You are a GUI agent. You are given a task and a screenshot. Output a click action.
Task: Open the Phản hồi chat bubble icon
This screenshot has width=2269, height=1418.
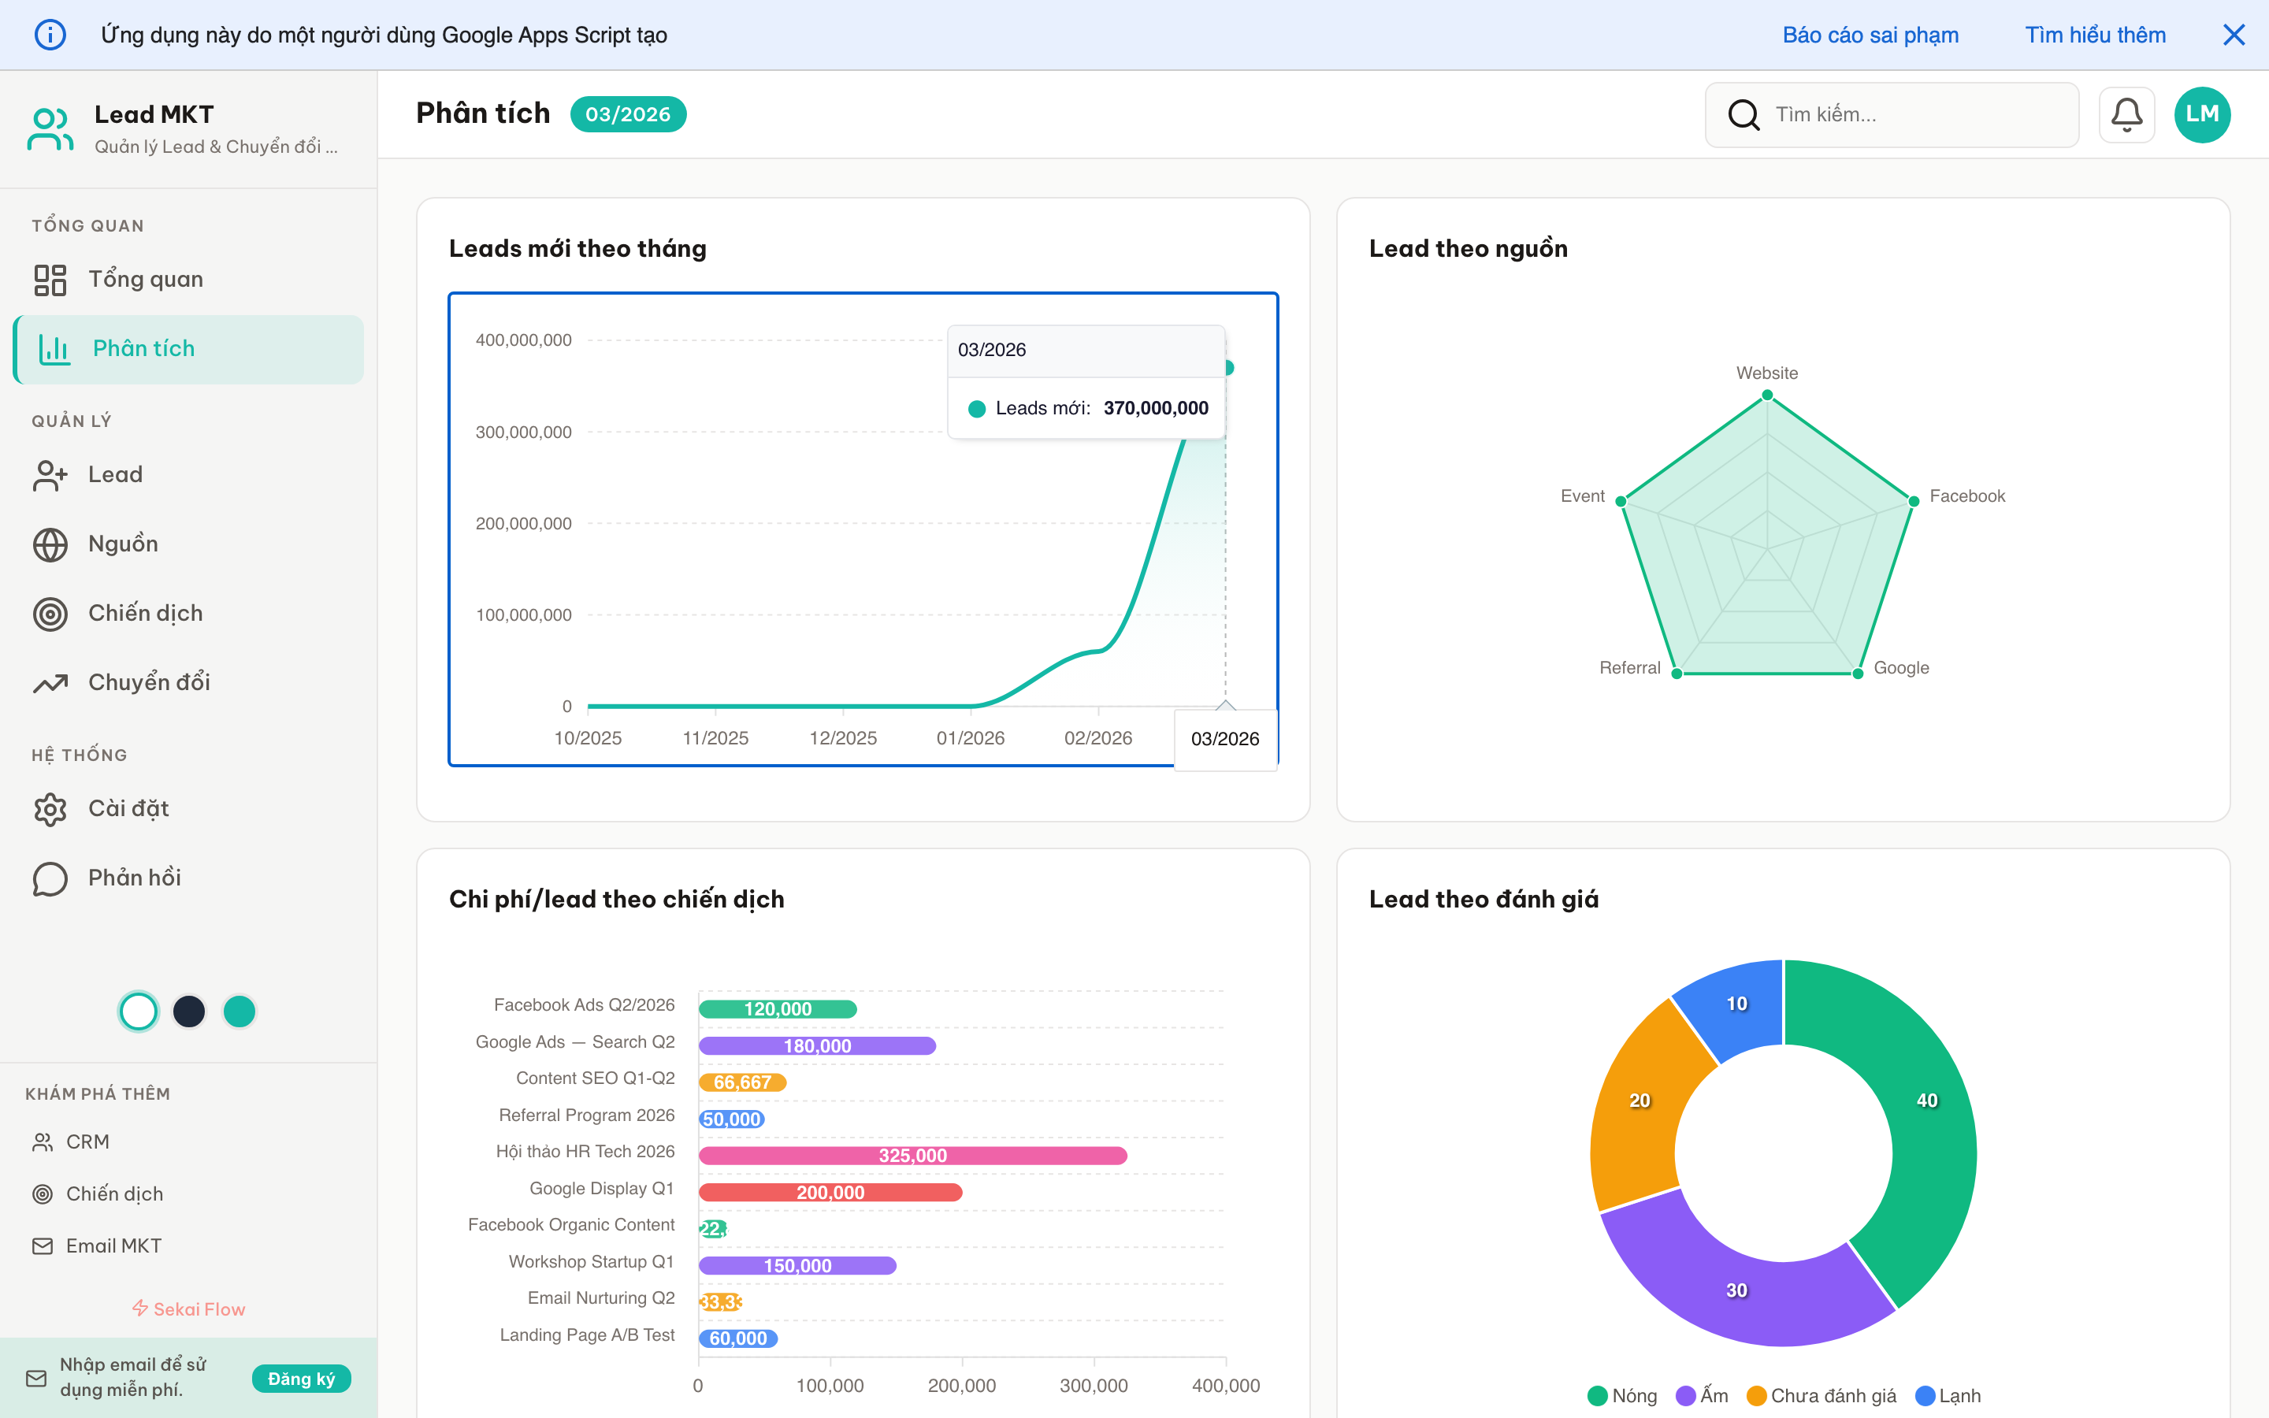[x=49, y=878]
